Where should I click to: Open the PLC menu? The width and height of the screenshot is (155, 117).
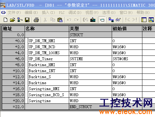point(62,13)
